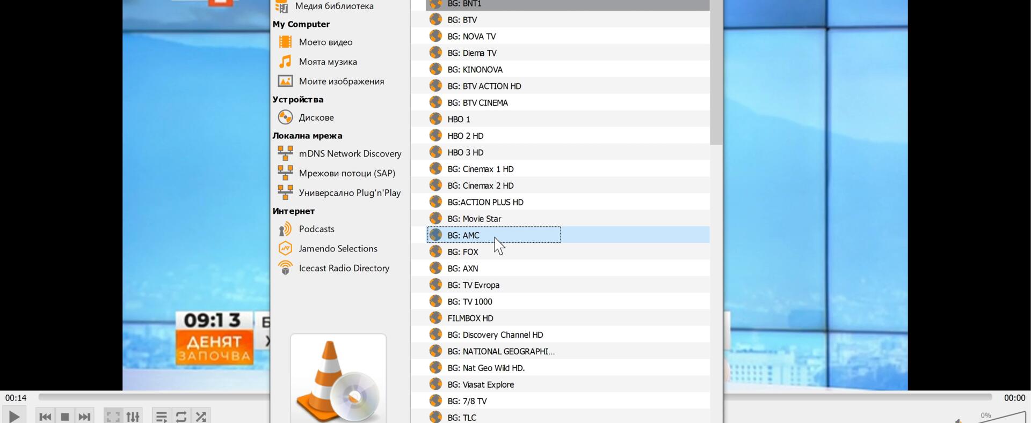
Task: Open Icecast Radio Directory
Action: [x=344, y=268]
